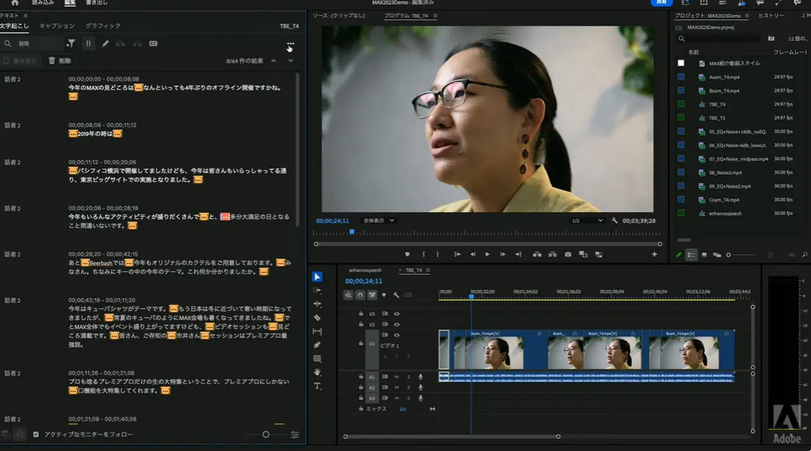Select the Selection tool in the toolbar
This screenshot has height=451, width=811.
(317, 277)
